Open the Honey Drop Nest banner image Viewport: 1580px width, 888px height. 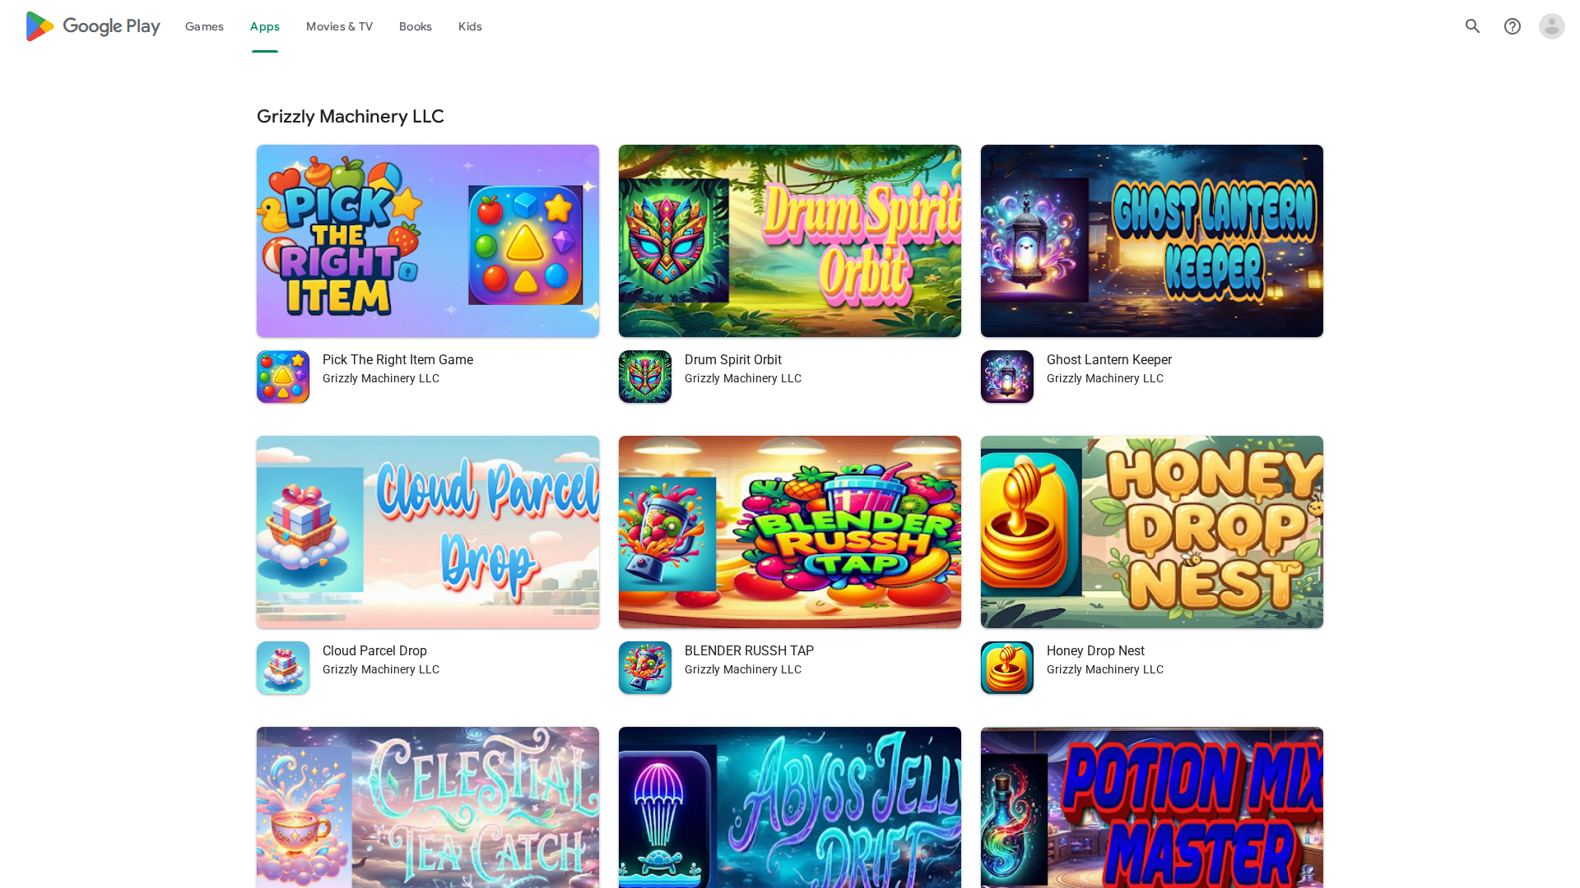[1152, 532]
